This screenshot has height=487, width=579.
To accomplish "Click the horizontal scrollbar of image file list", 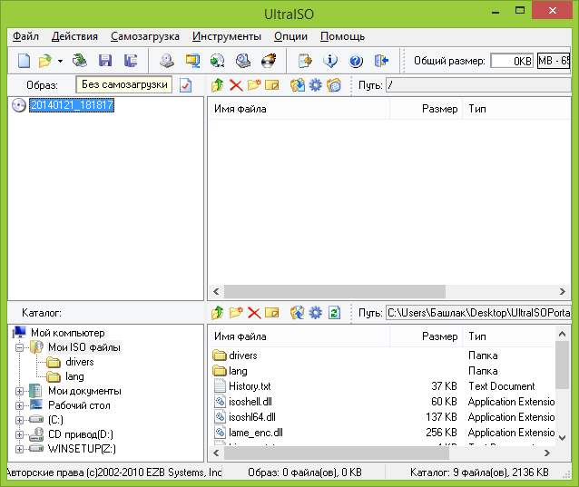I will point(363,292).
